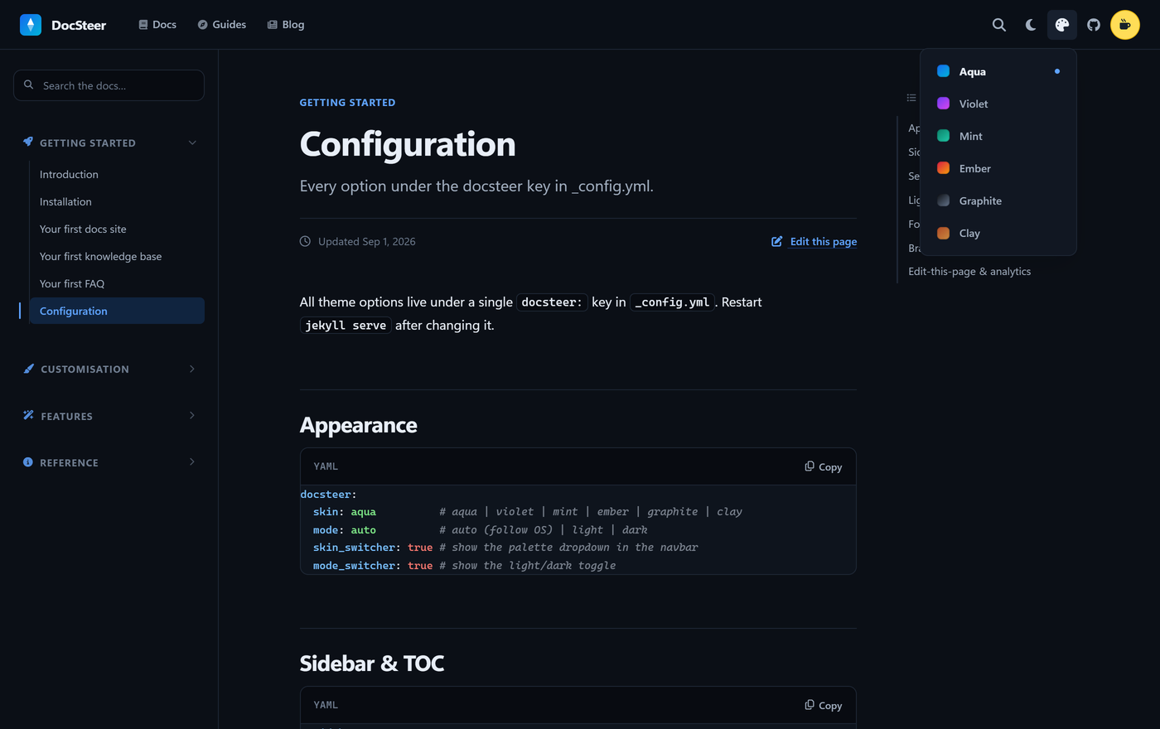Toggle dark mode moon icon
This screenshot has width=1160, height=729.
(1031, 25)
